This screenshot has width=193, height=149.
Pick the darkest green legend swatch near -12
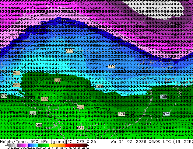tap(39, 145)
